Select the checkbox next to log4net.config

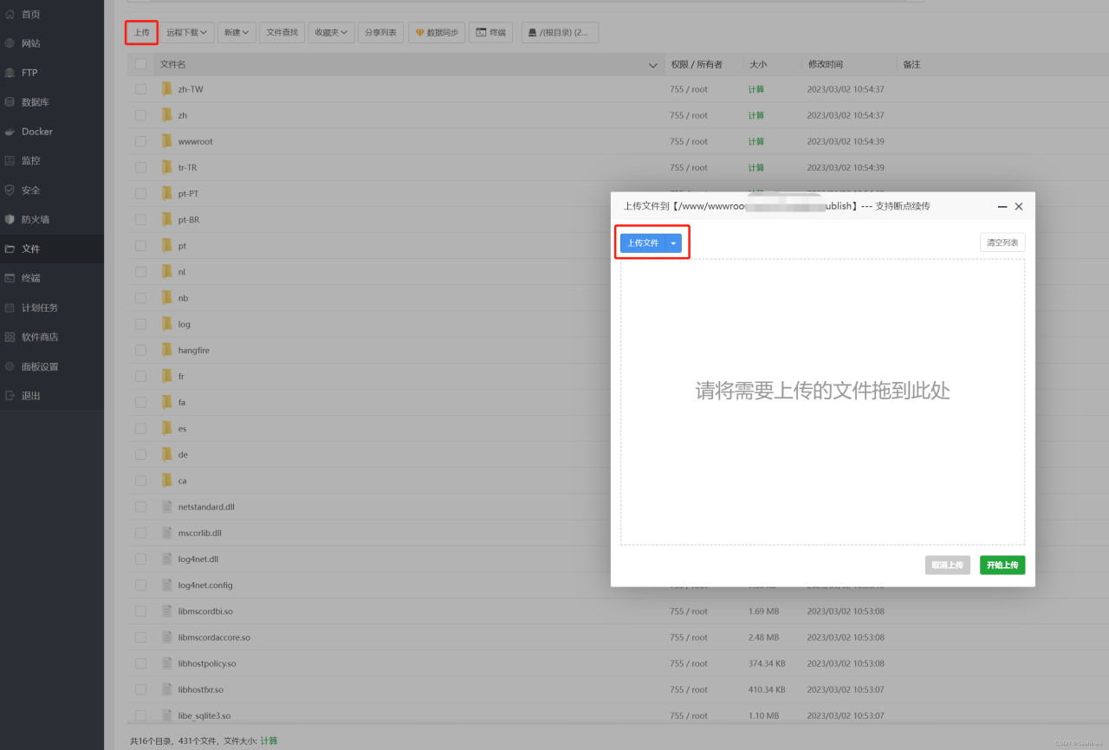(140, 585)
